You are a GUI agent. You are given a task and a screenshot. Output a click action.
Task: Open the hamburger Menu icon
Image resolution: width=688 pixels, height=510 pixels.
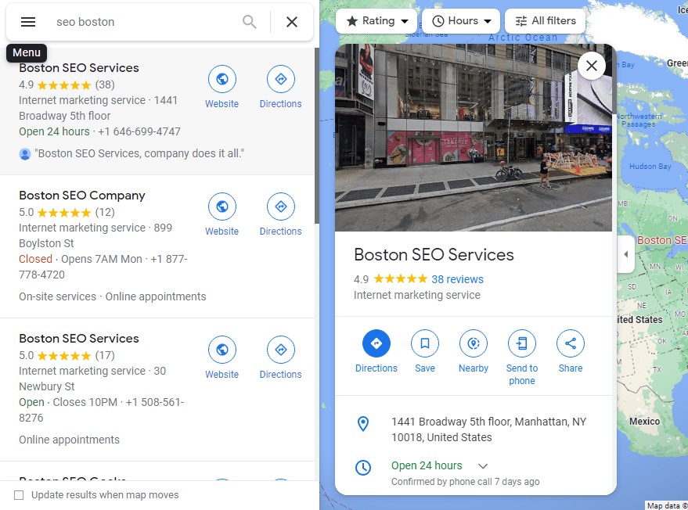pyautogui.click(x=28, y=21)
